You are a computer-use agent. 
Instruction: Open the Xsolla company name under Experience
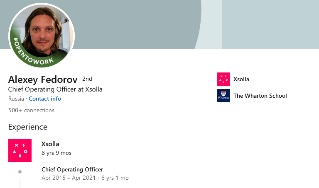pyautogui.click(x=50, y=144)
